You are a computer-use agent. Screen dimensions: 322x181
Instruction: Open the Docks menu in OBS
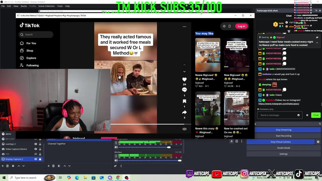(x=24, y=6)
